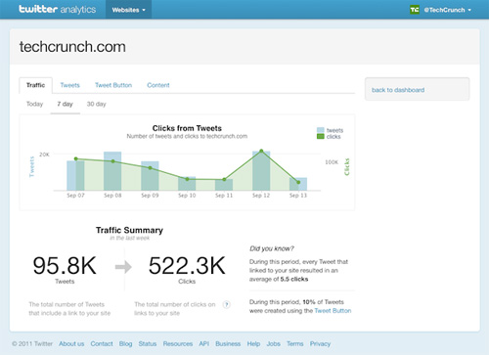Open the Help footer link
Image resolution: width=489 pixels, height=355 pixels.
pyautogui.click(x=253, y=343)
